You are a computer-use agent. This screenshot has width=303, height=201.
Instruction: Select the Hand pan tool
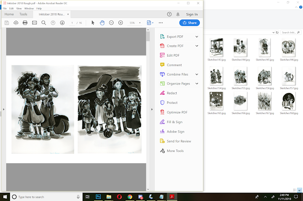[x=102, y=23]
